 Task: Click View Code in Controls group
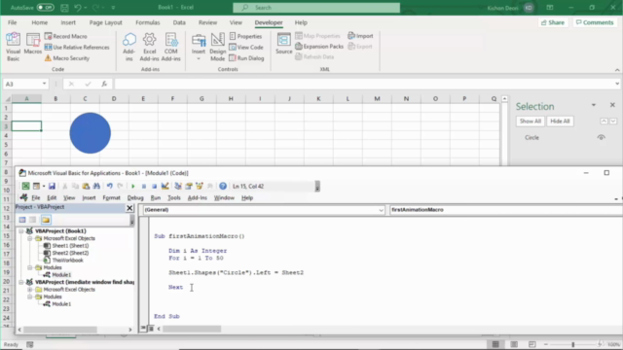(x=246, y=48)
